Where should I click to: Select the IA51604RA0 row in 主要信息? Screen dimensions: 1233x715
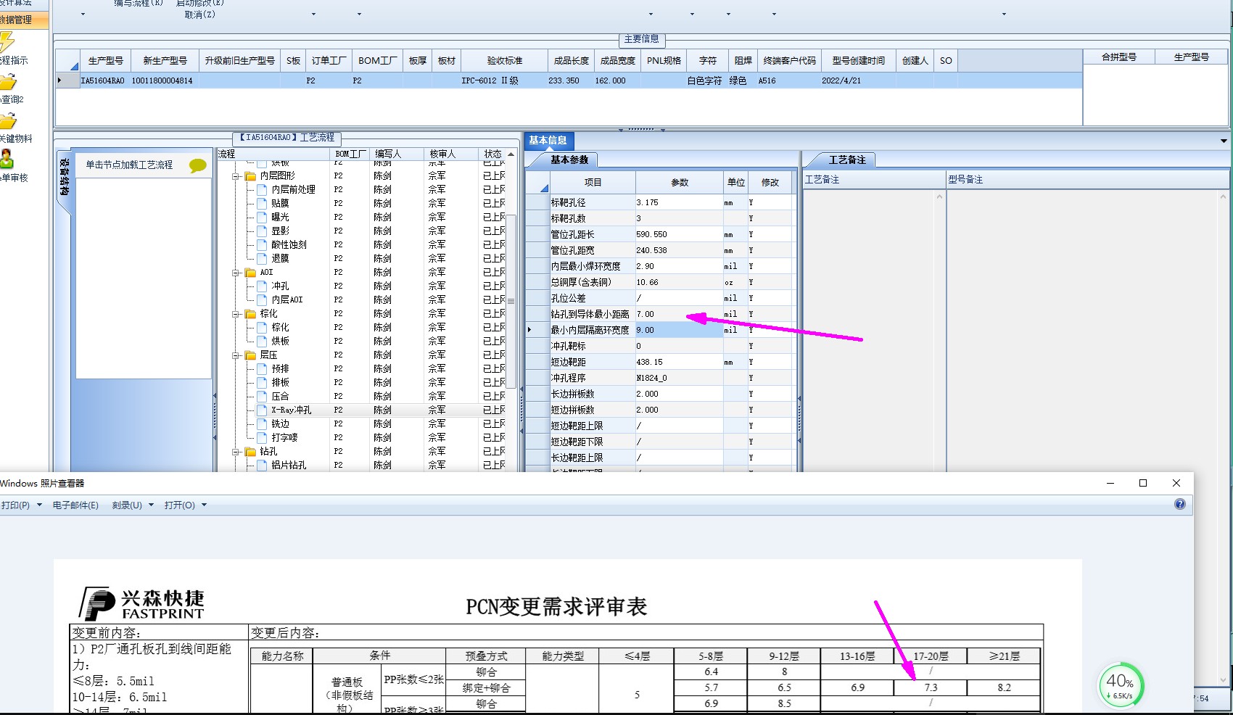[569, 80]
